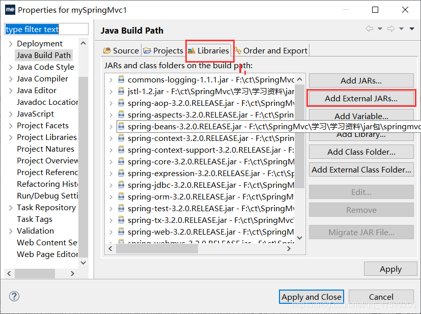Click the back navigation arrow icon
The width and height of the screenshot is (421, 314).
[x=370, y=28]
